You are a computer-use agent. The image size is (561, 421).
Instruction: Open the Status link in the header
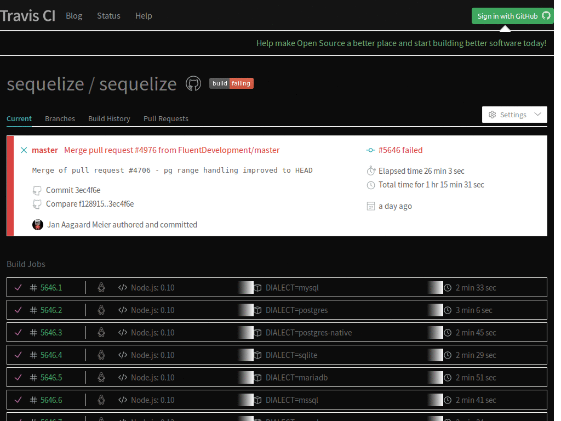click(x=108, y=16)
